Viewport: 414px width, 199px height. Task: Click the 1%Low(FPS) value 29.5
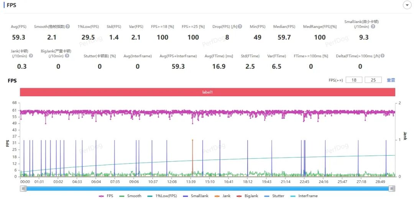tap(88, 37)
